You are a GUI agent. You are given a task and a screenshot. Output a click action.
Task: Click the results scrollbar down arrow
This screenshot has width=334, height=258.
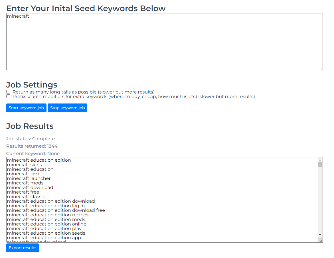(x=320, y=235)
